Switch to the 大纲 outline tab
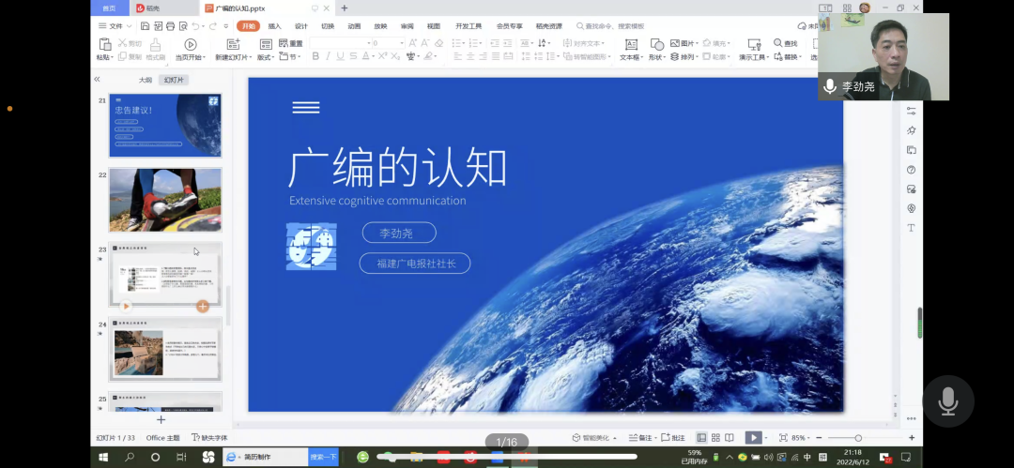This screenshot has width=1014, height=468. pyautogui.click(x=146, y=80)
